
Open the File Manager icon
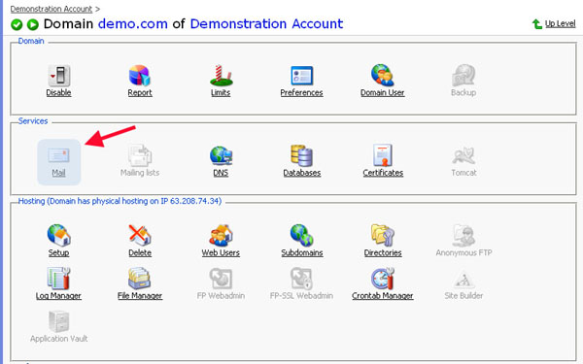pos(139,279)
